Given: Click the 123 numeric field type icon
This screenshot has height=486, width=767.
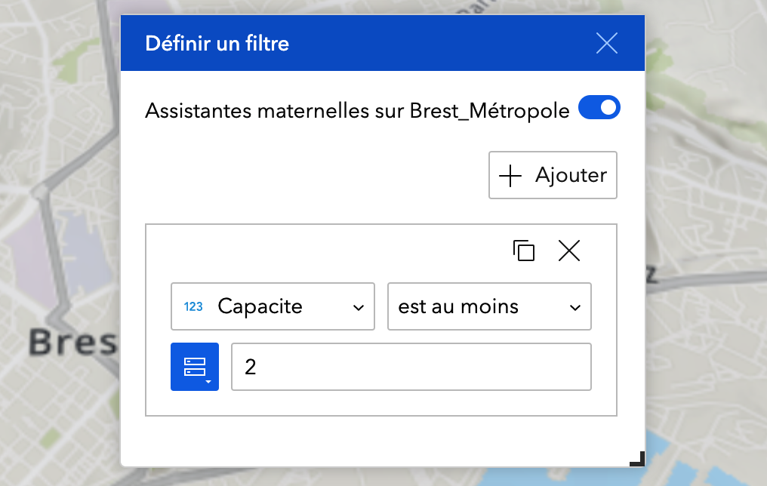Looking at the screenshot, I should [193, 306].
